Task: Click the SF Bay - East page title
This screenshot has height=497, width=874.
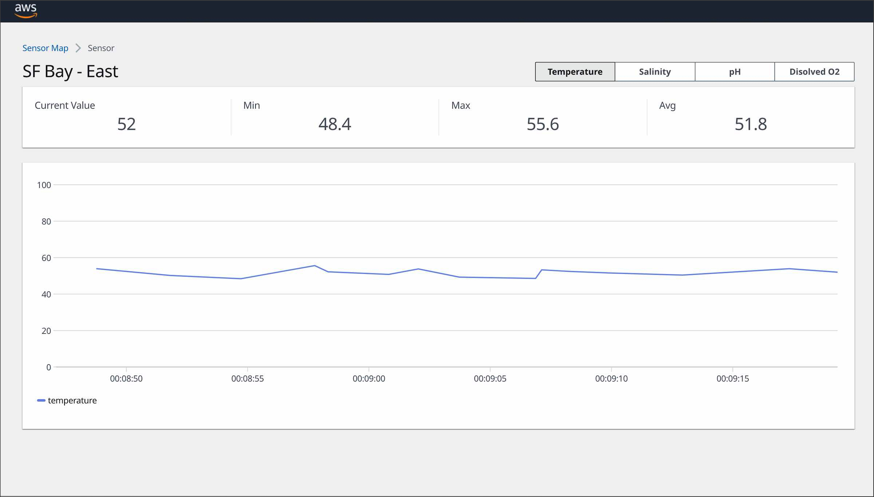Action: click(x=70, y=71)
